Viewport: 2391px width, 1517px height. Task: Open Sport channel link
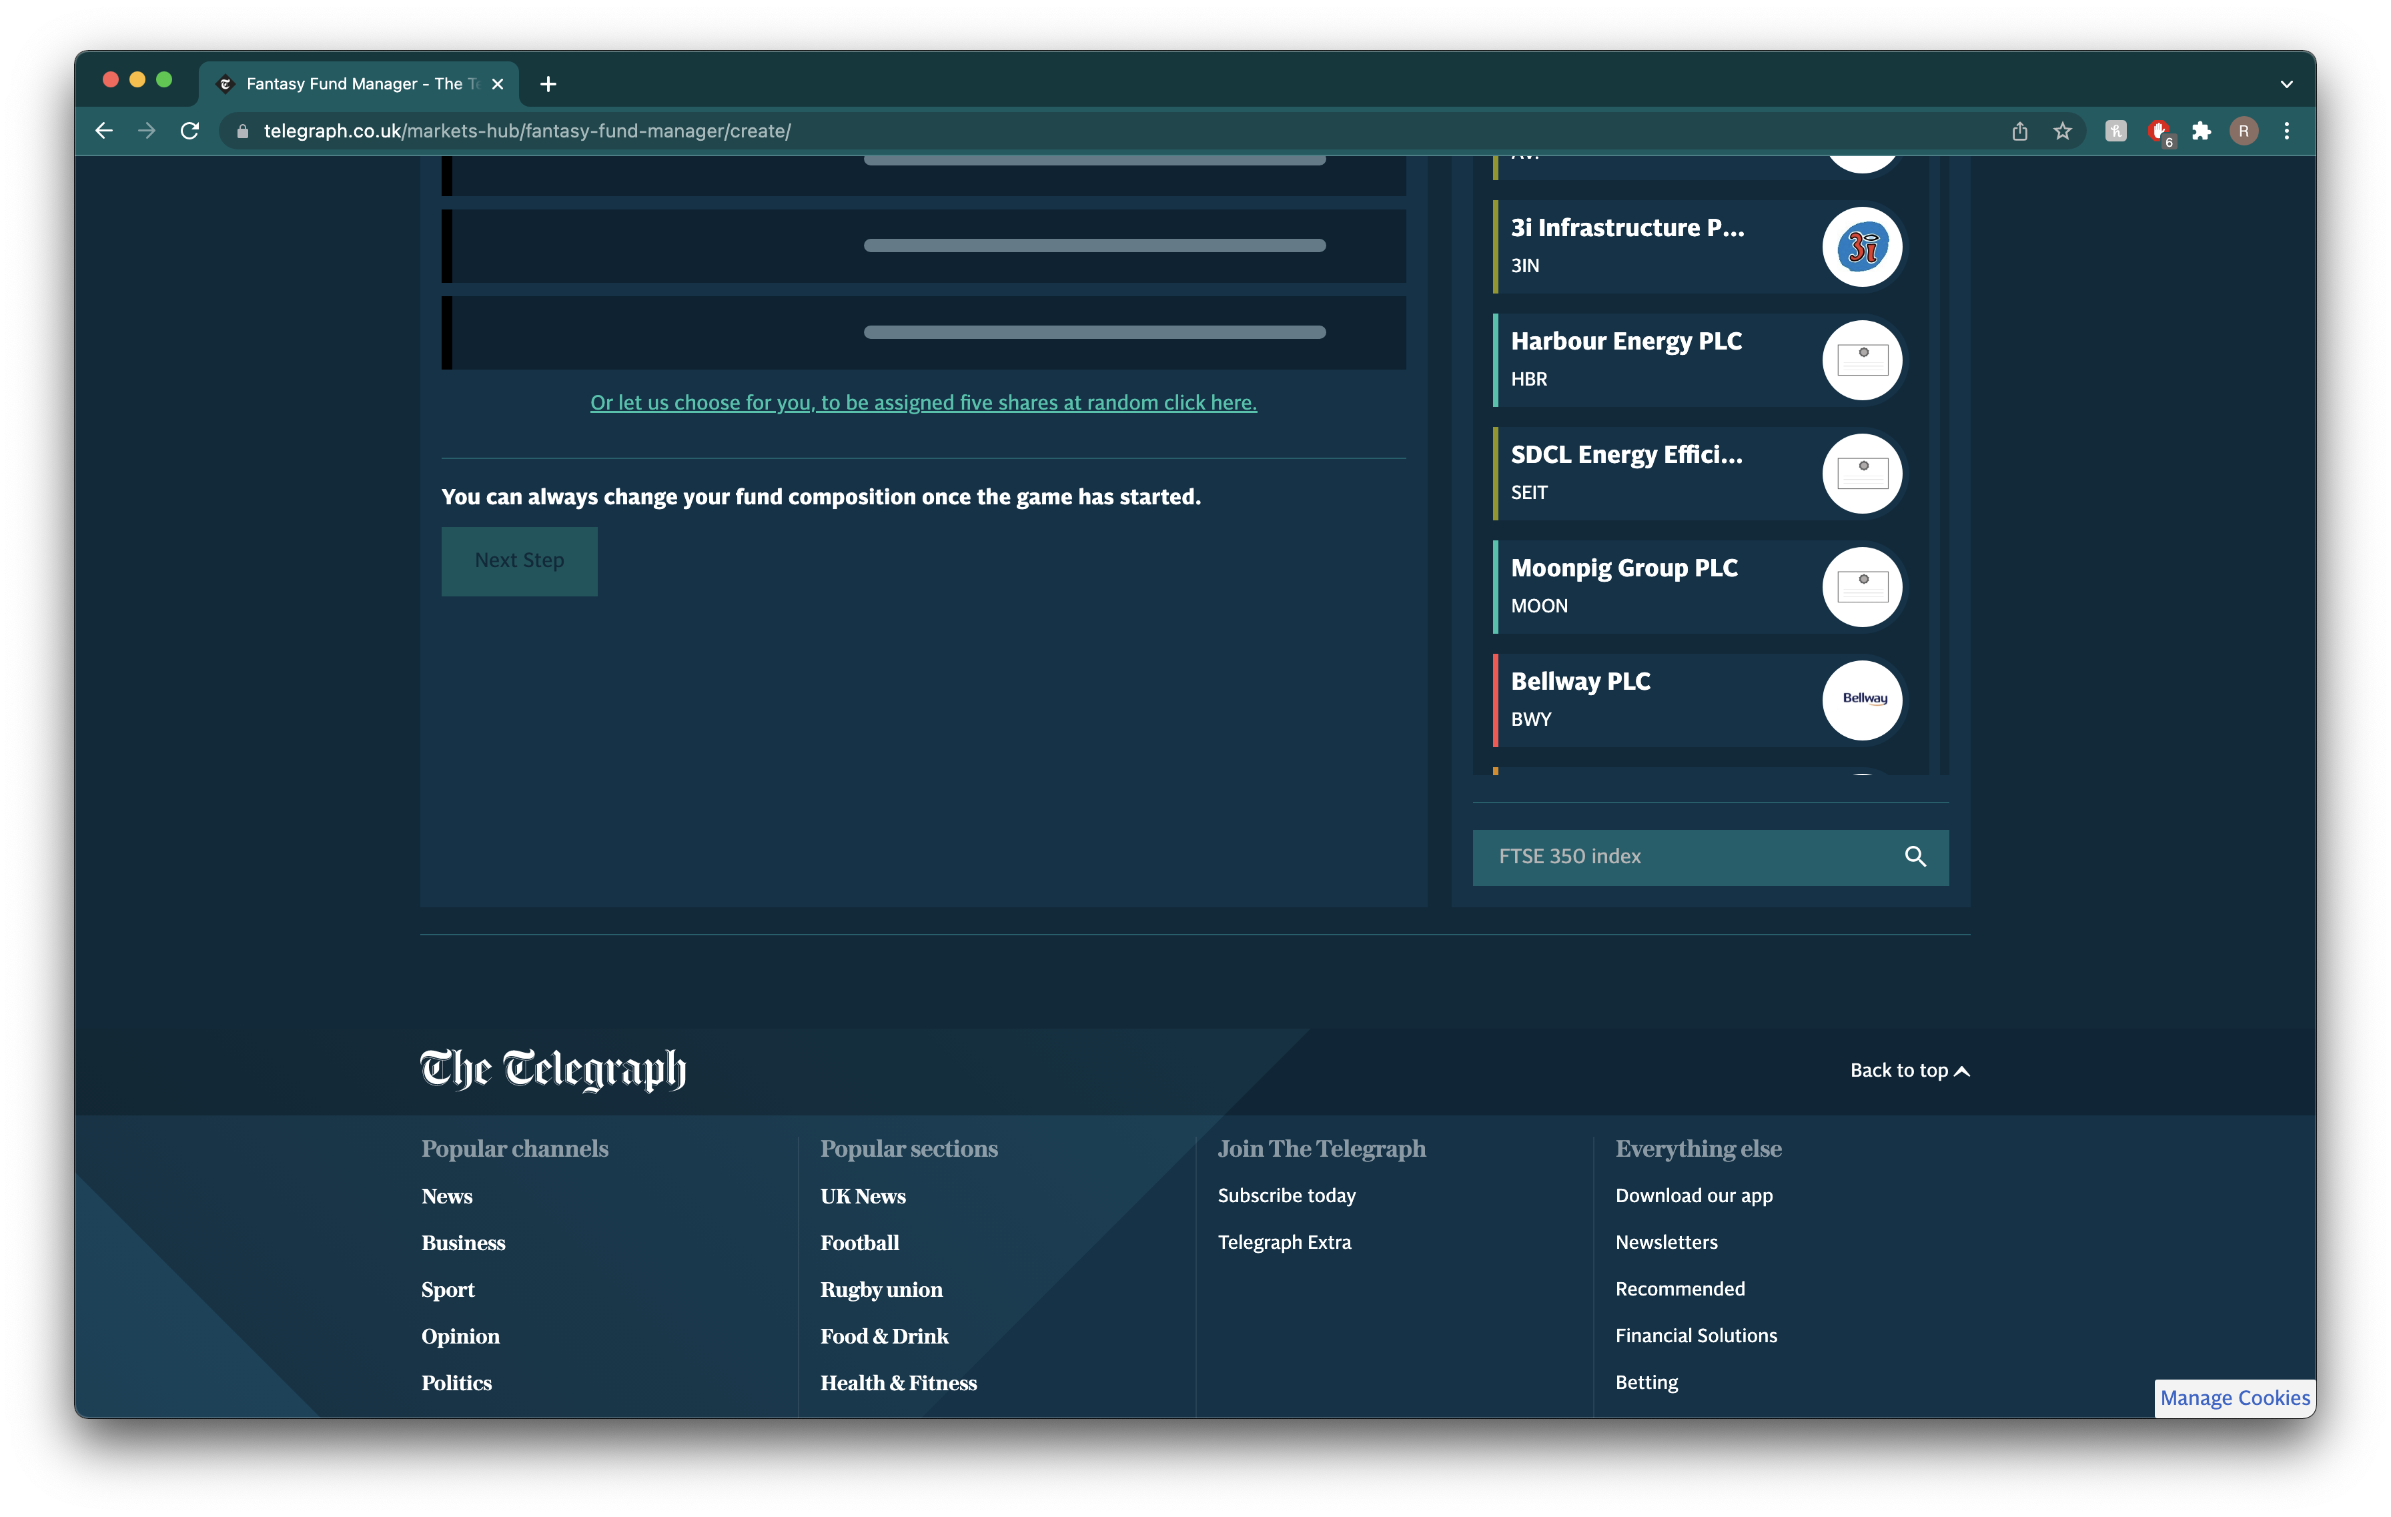coord(448,1290)
